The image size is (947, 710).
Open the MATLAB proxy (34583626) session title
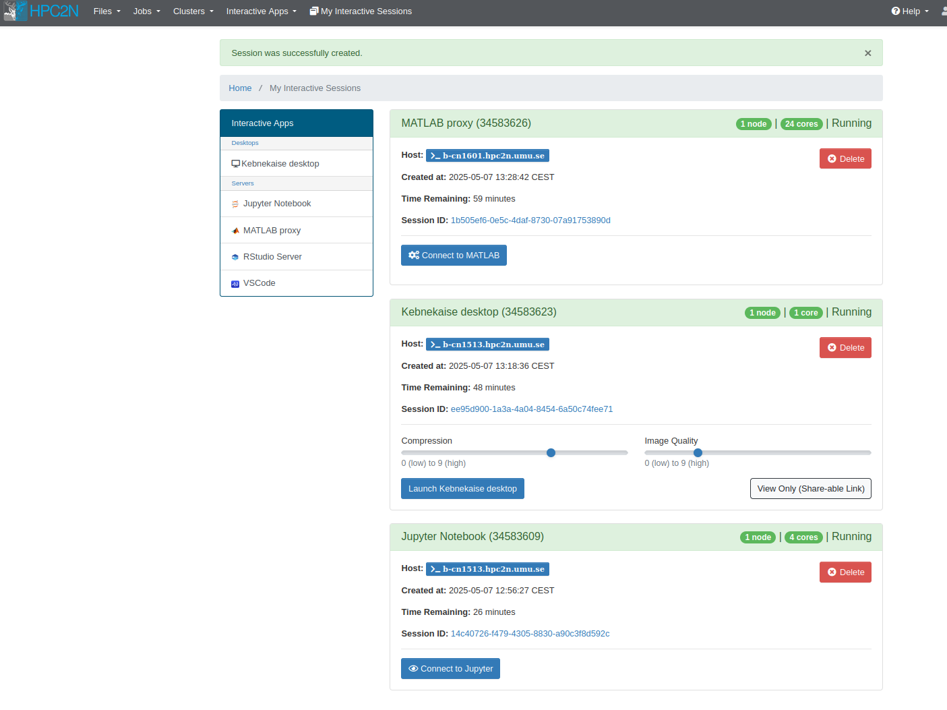466,123
